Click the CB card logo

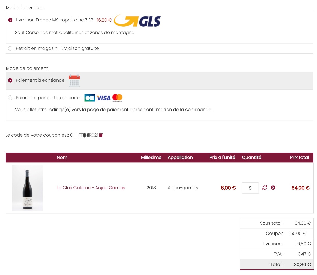(90, 98)
